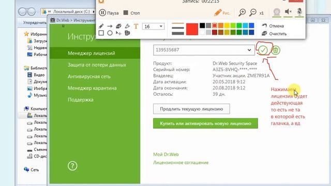Select the arrow drawing tool
Screen dimensions: 331x186
[x=110, y=26]
